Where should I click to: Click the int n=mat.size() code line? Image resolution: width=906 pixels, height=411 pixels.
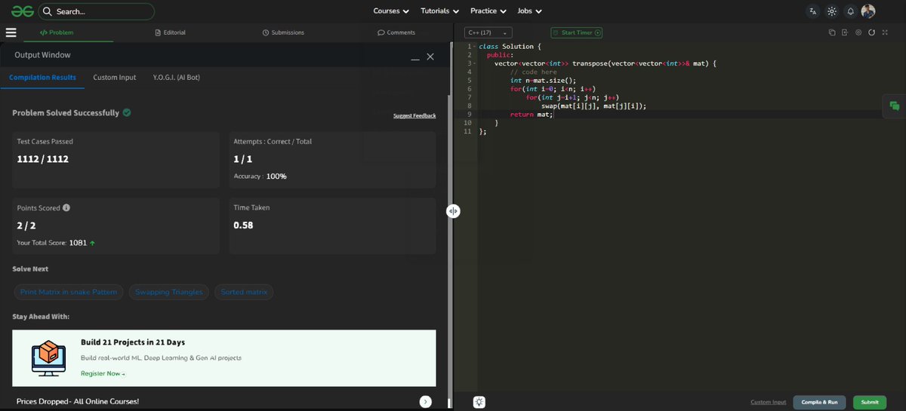pyautogui.click(x=543, y=81)
